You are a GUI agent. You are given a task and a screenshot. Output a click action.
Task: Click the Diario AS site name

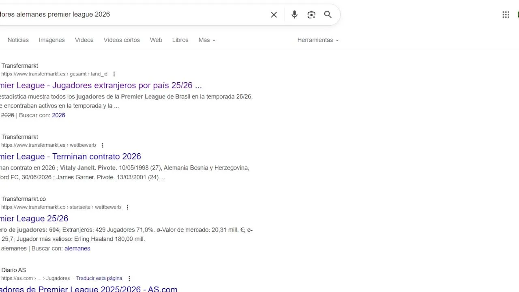pyautogui.click(x=13, y=270)
